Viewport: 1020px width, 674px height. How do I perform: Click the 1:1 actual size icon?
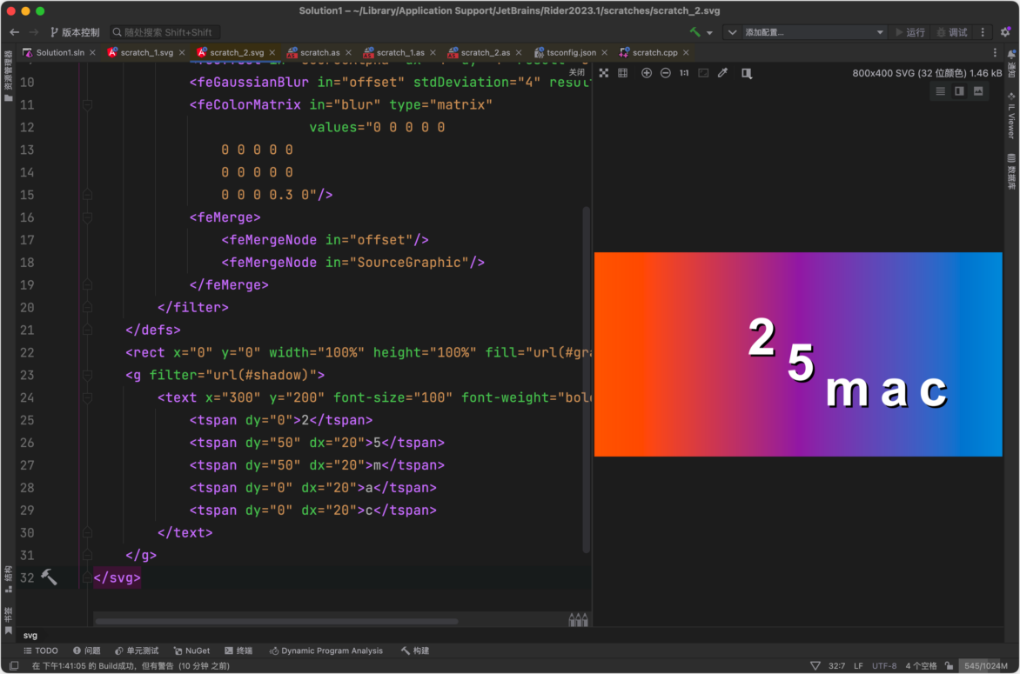pos(684,73)
